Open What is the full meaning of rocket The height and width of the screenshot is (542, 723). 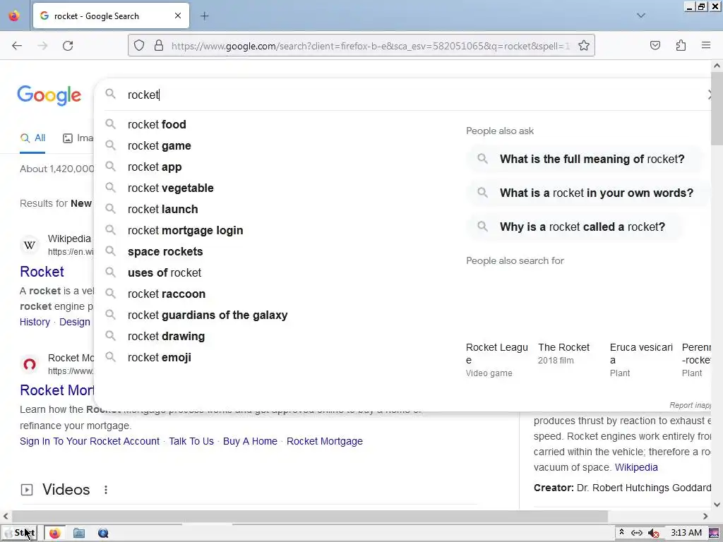(585, 159)
